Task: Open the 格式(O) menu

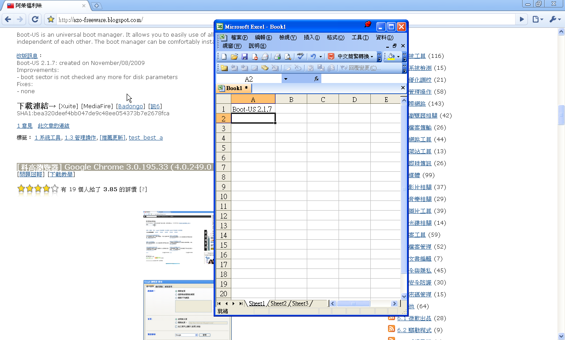Action: (335, 38)
